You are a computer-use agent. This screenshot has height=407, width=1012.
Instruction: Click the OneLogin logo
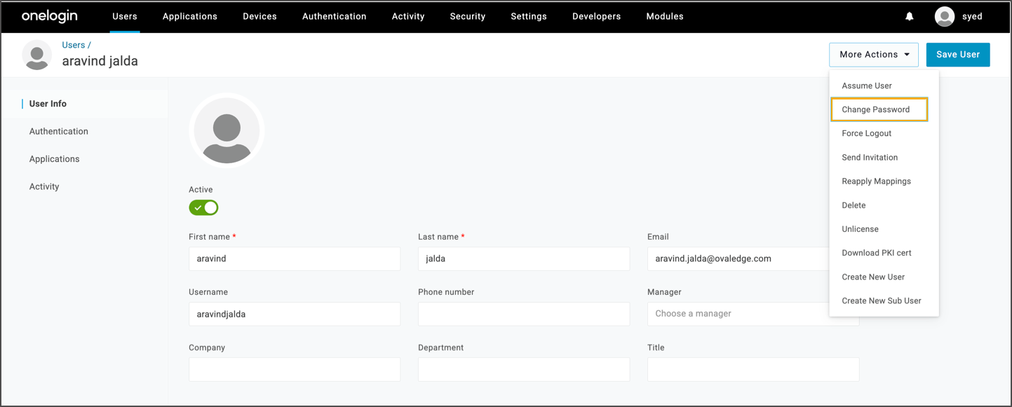pyautogui.click(x=49, y=16)
